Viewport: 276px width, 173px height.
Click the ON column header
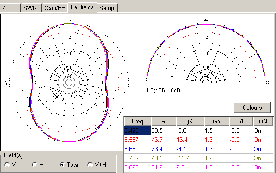click(263, 121)
